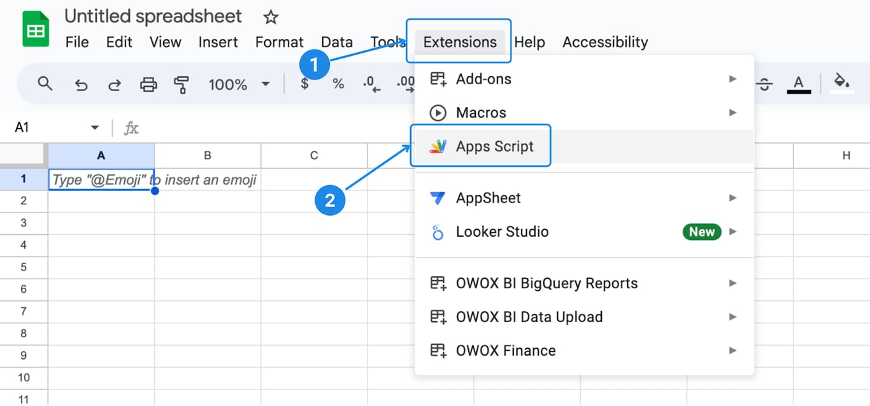
Task: Click cell A1 with emoji hint
Action: 101,179
